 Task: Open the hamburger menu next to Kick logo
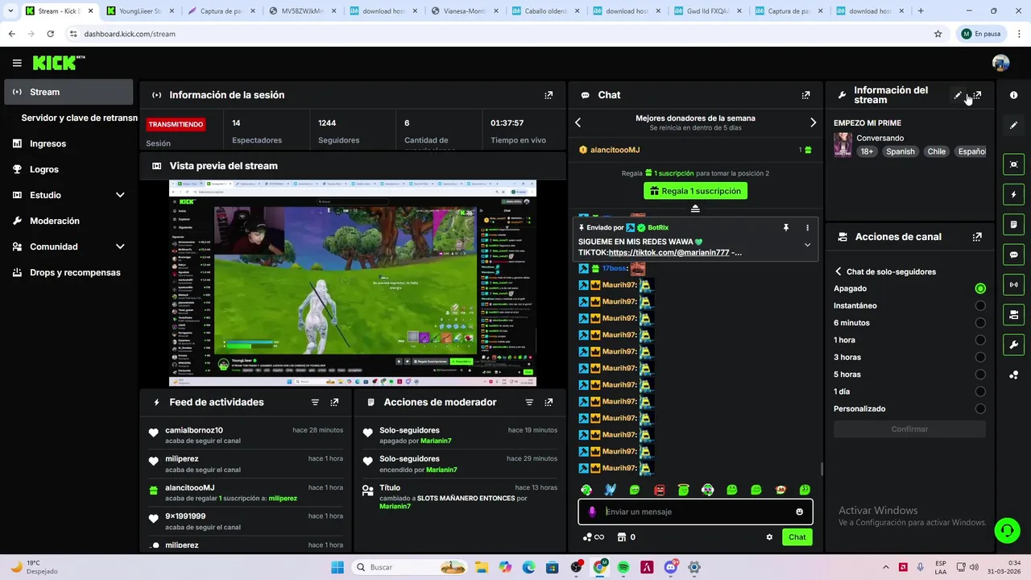pyautogui.click(x=17, y=63)
